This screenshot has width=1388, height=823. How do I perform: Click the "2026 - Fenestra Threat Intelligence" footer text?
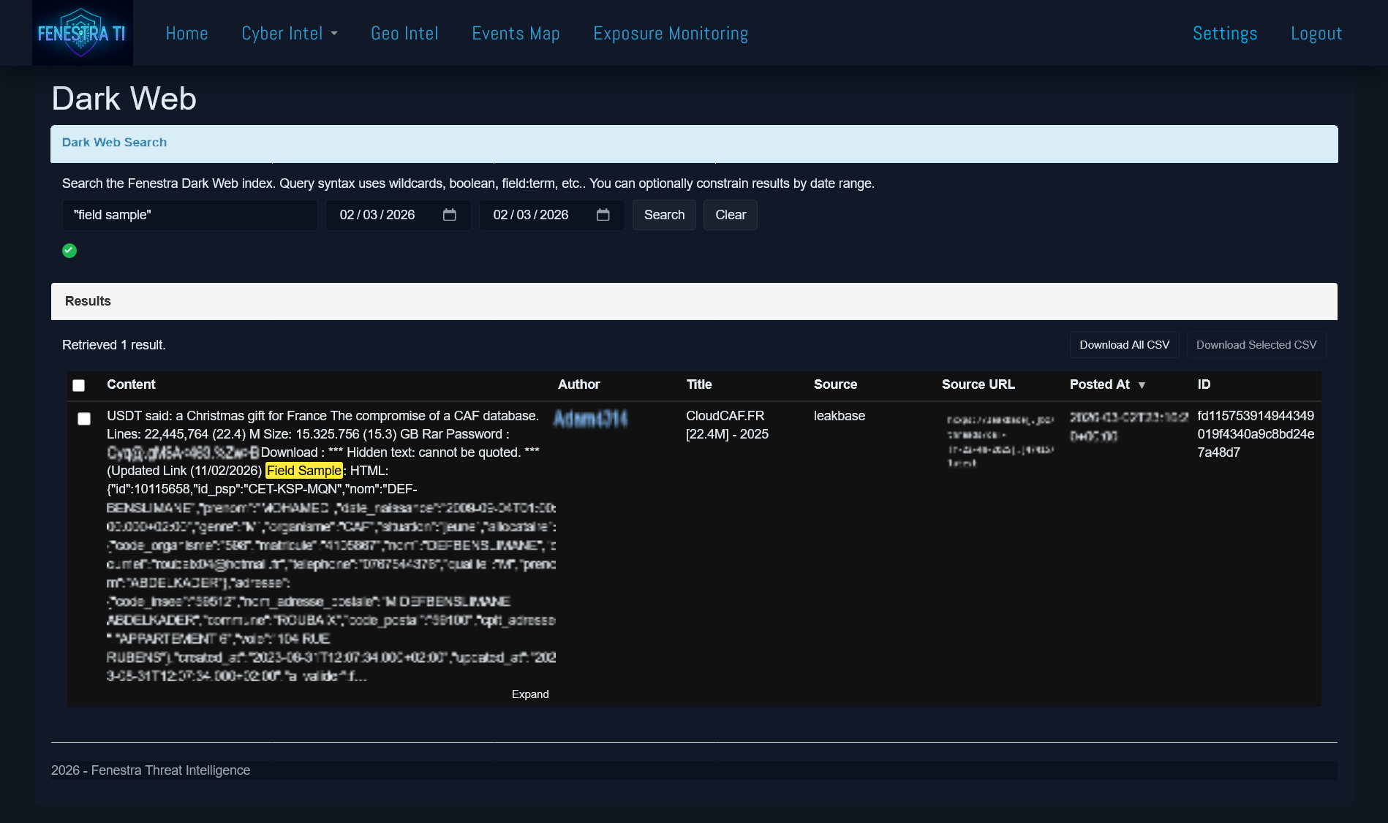pos(151,770)
